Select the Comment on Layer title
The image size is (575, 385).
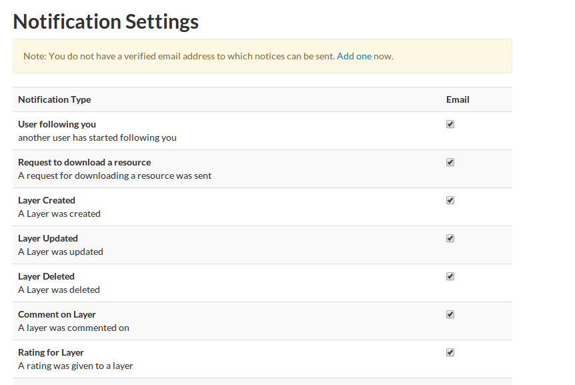point(57,314)
